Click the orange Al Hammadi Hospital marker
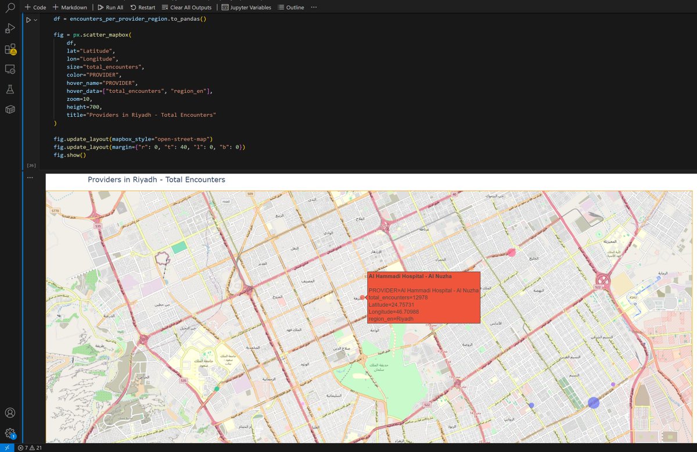The image size is (697, 452). point(362,297)
